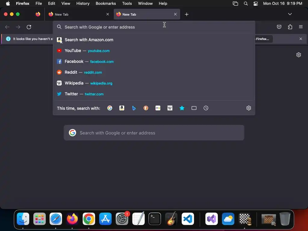308x231 pixels.
Task: Open a new tab with plus button
Action: [x=186, y=14]
